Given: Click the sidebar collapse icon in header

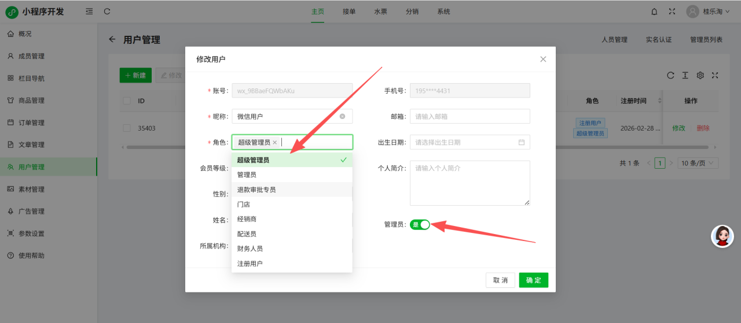Looking at the screenshot, I should coord(89,12).
